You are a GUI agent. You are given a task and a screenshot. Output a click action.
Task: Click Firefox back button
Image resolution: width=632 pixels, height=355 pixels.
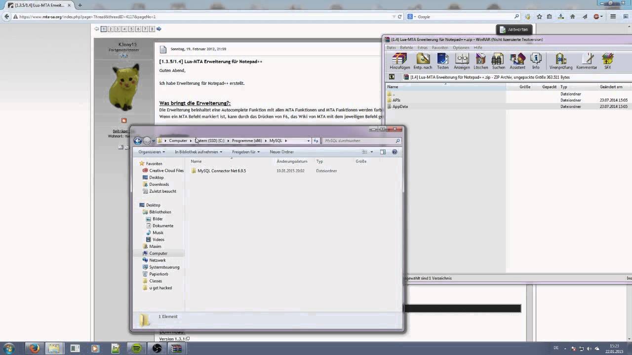pyautogui.click(x=6, y=16)
